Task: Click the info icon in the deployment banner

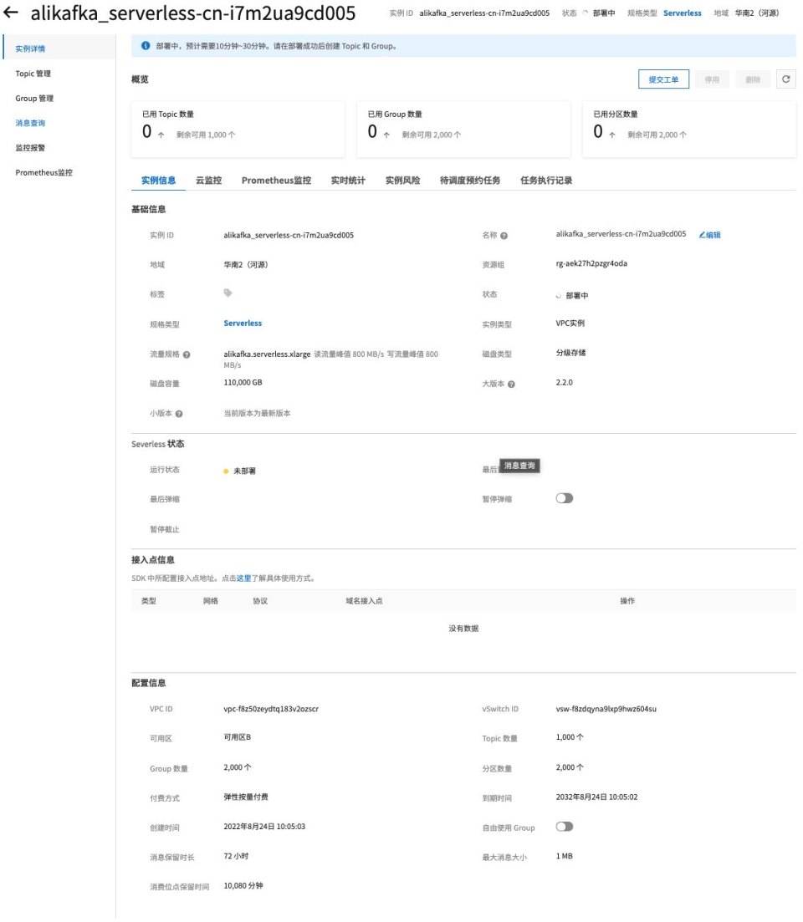Action: point(146,46)
